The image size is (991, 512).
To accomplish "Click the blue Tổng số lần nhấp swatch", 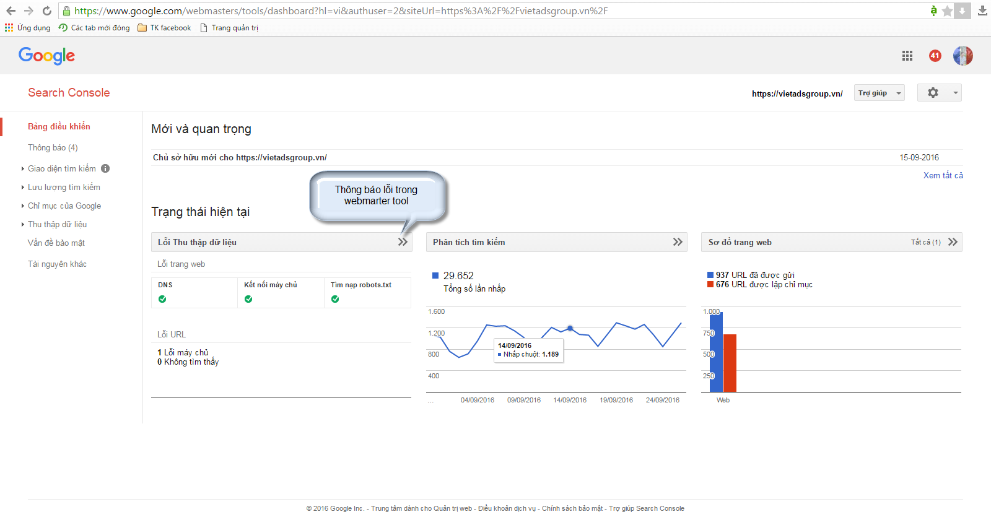I will 435,276.
